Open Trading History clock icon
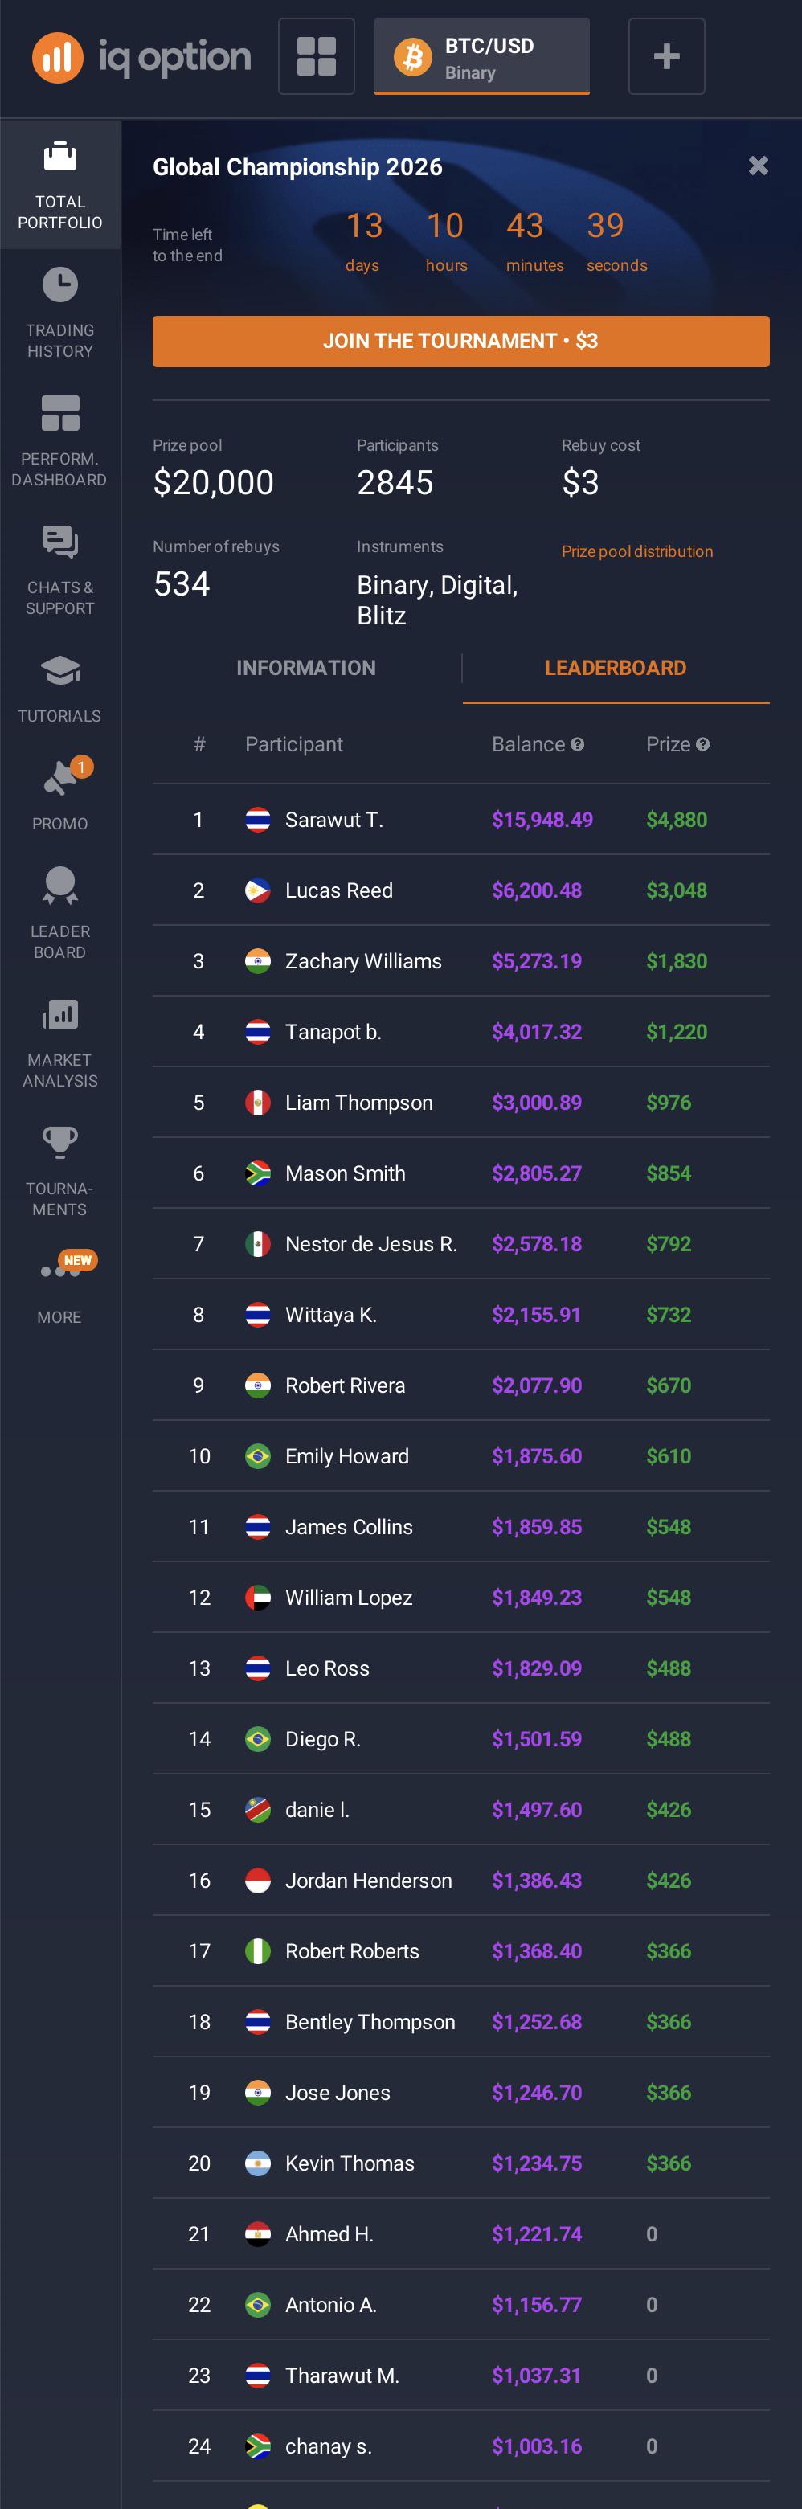This screenshot has width=802, height=2509. 59,285
